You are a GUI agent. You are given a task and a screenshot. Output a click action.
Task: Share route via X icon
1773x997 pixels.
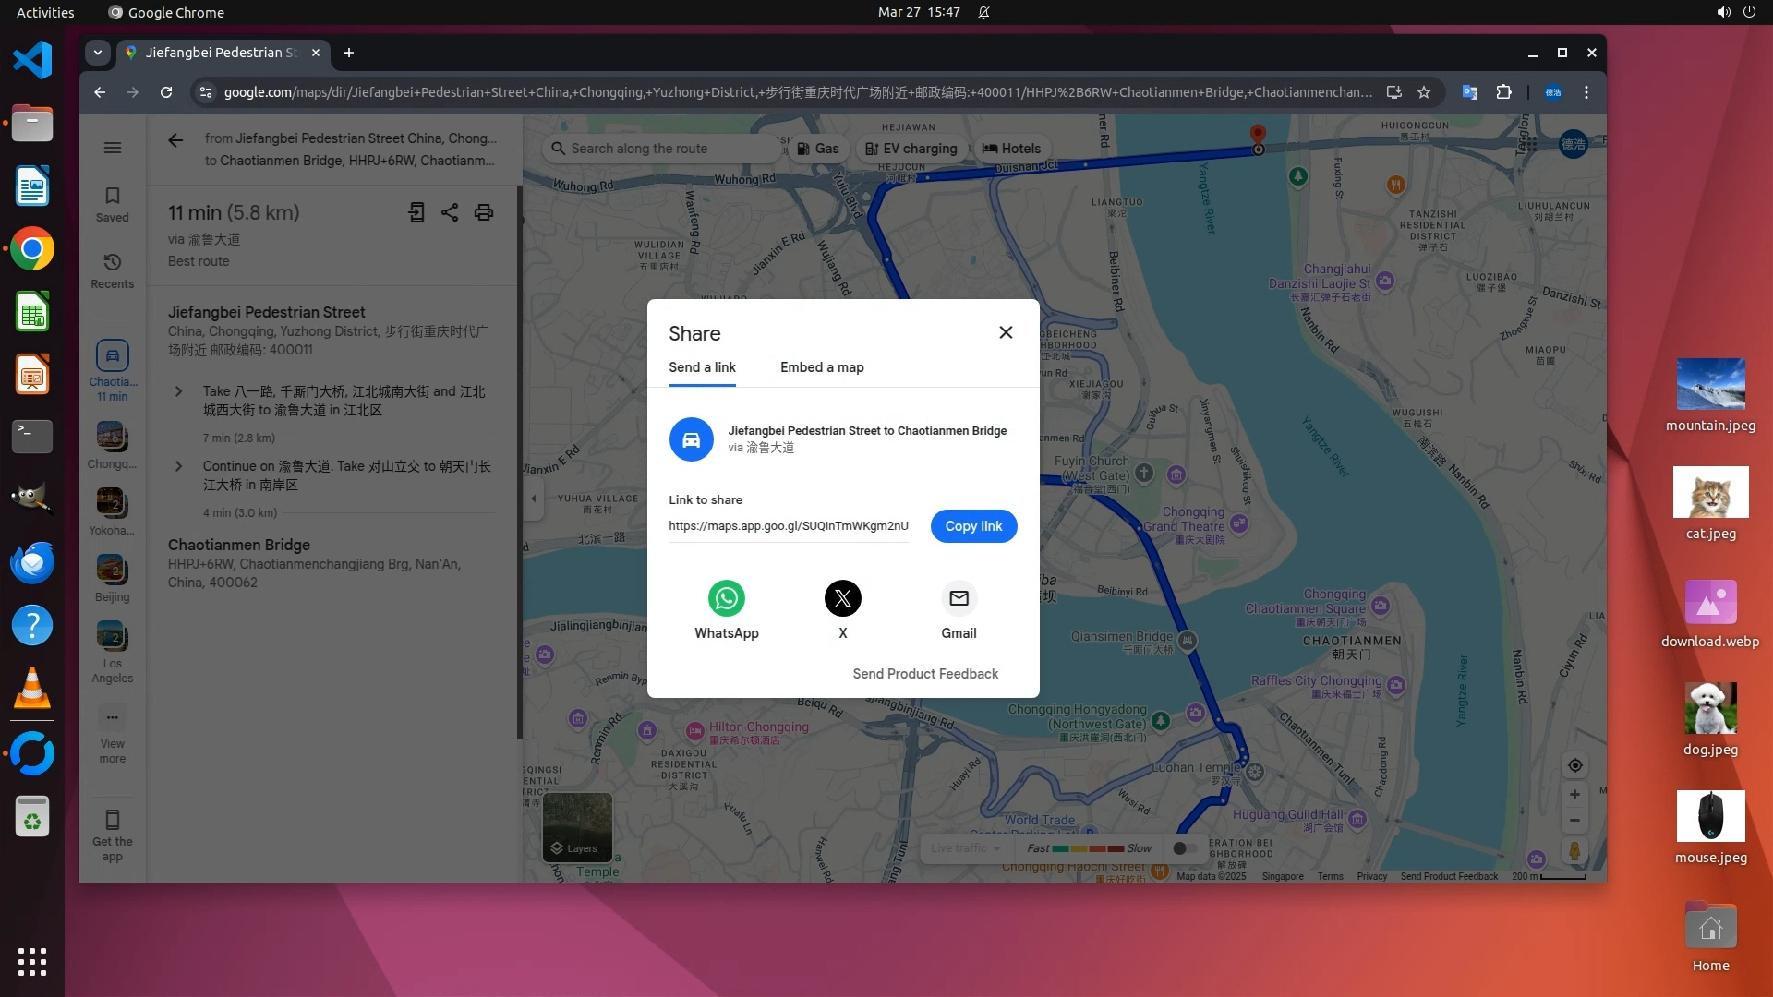pyautogui.click(x=842, y=598)
